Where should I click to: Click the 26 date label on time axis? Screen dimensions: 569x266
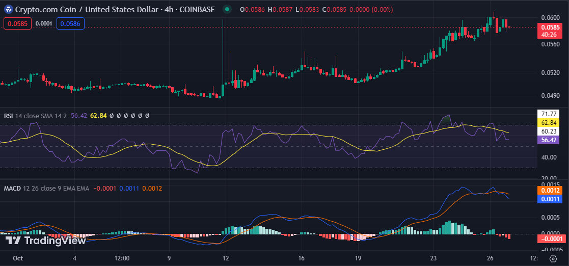coord(490,258)
